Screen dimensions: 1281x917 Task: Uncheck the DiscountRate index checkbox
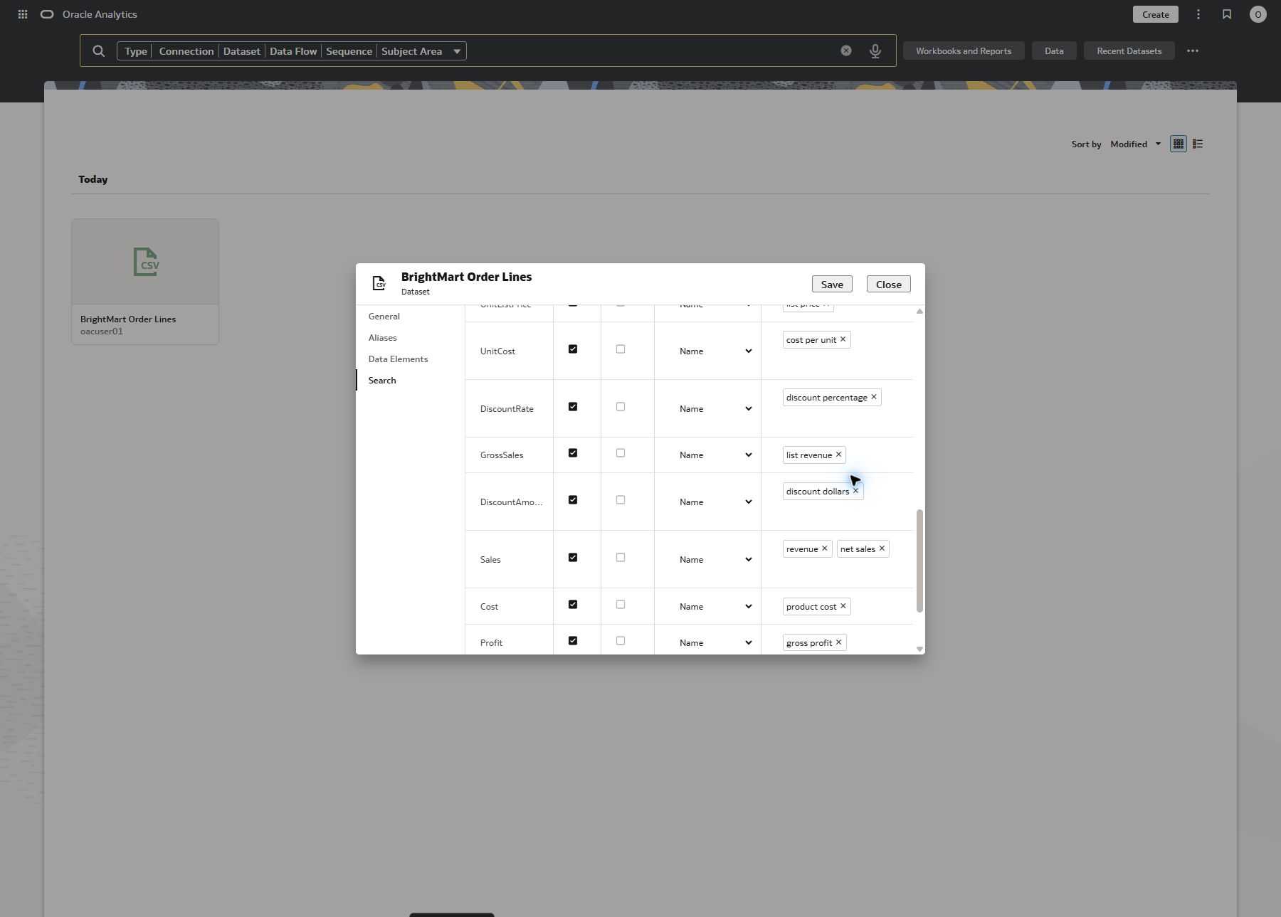tap(573, 407)
